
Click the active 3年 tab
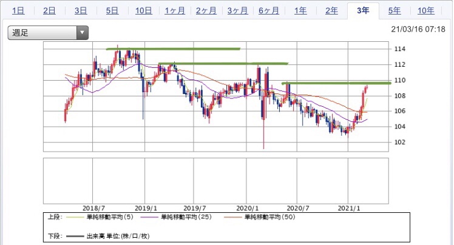[363, 10]
